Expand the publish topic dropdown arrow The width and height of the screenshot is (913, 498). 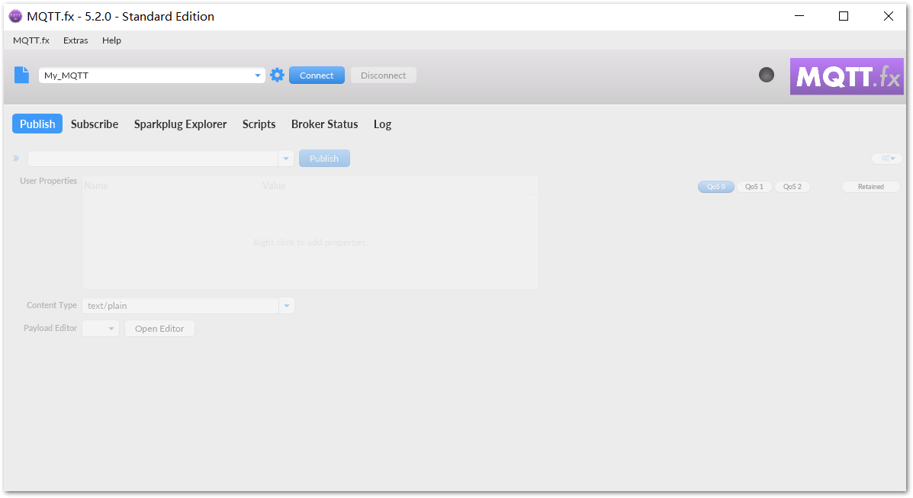286,159
